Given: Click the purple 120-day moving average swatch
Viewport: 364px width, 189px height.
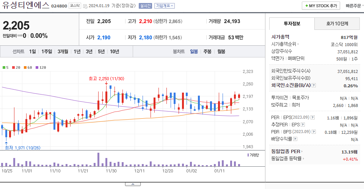Looking at the screenshot, I should coord(37,68).
